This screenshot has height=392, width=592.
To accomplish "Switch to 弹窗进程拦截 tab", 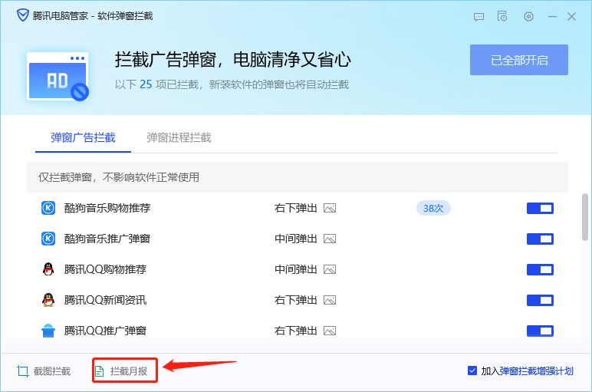I will coord(179,137).
